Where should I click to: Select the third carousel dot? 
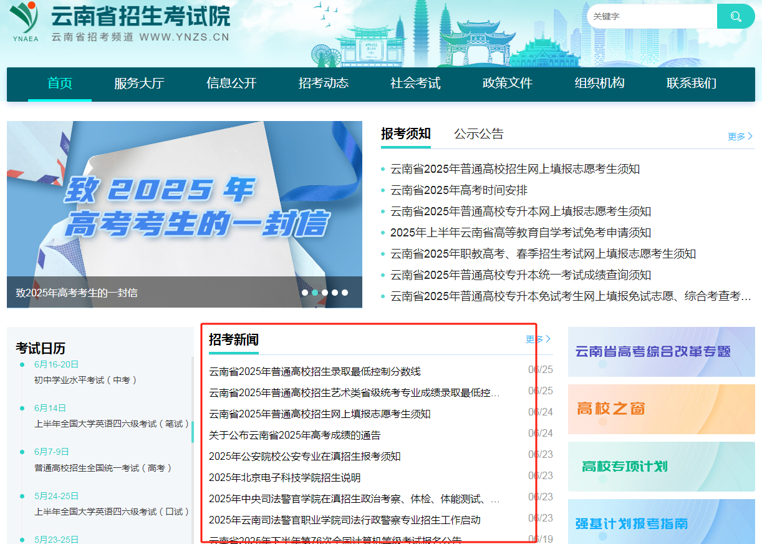pos(325,292)
